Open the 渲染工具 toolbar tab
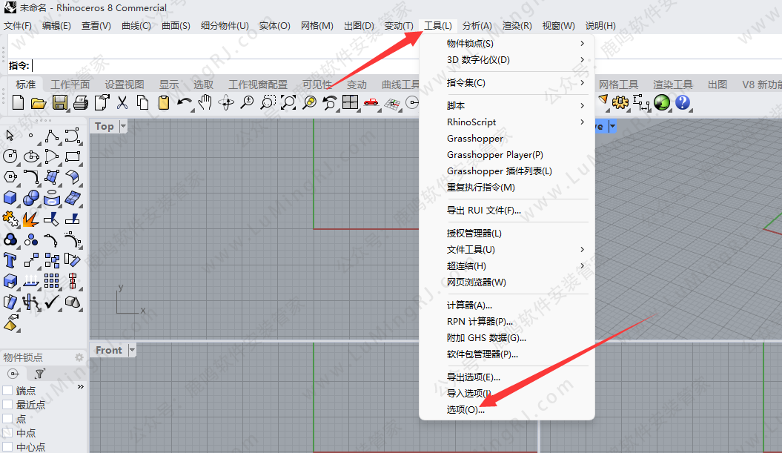The height and width of the screenshot is (453, 782). pyautogui.click(x=672, y=85)
